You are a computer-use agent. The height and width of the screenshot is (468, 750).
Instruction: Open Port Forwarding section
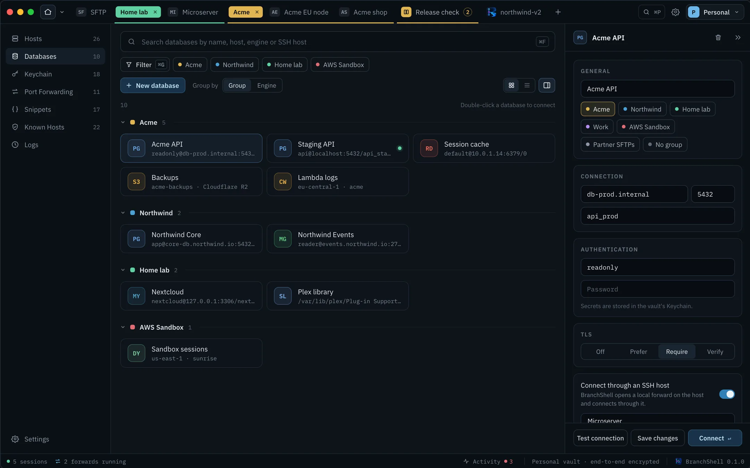point(56,92)
